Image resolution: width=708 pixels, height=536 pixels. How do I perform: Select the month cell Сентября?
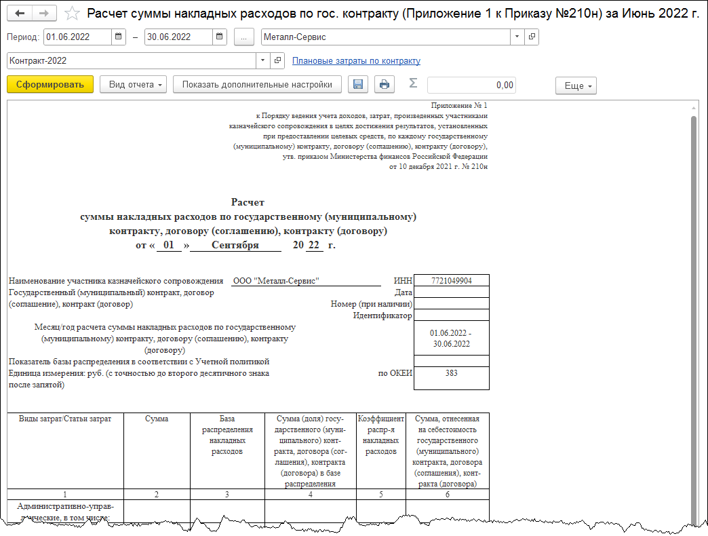pyautogui.click(x=235, y=245)
